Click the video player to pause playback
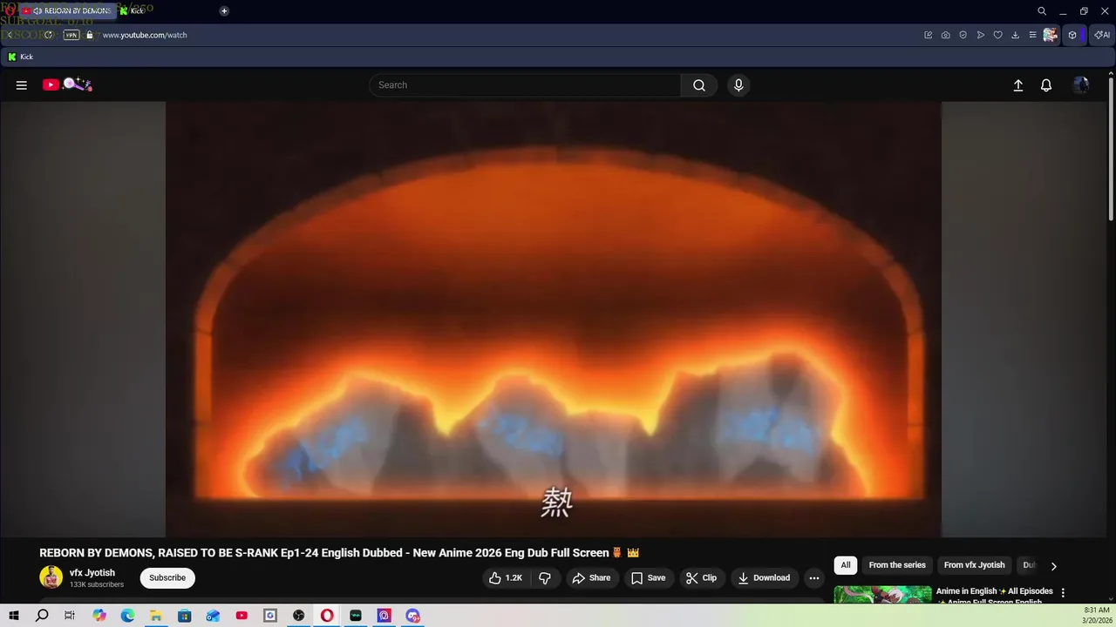 point(554,319)
